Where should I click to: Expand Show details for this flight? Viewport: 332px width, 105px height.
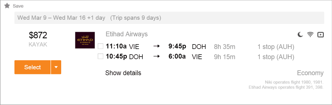(123, 73)
